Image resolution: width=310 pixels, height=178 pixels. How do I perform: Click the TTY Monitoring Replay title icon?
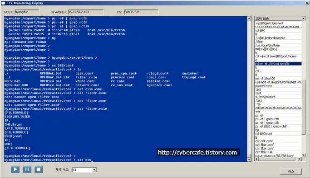click(3, 3)
